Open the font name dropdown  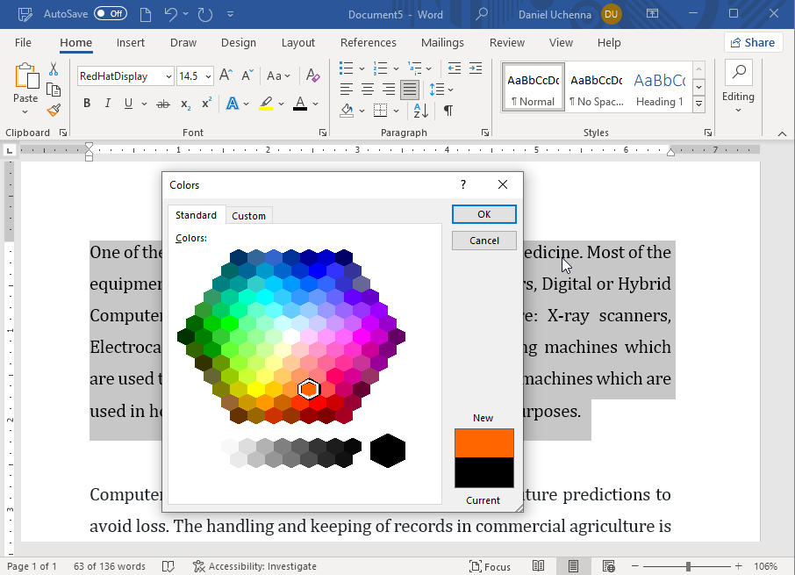pyautogui.click(x=168, y=76)
